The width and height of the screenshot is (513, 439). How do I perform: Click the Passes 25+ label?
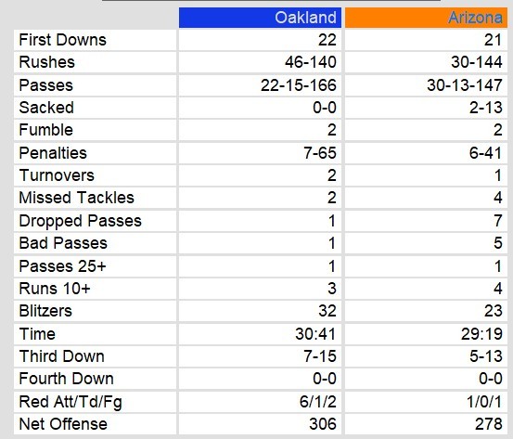click(62, 266)
